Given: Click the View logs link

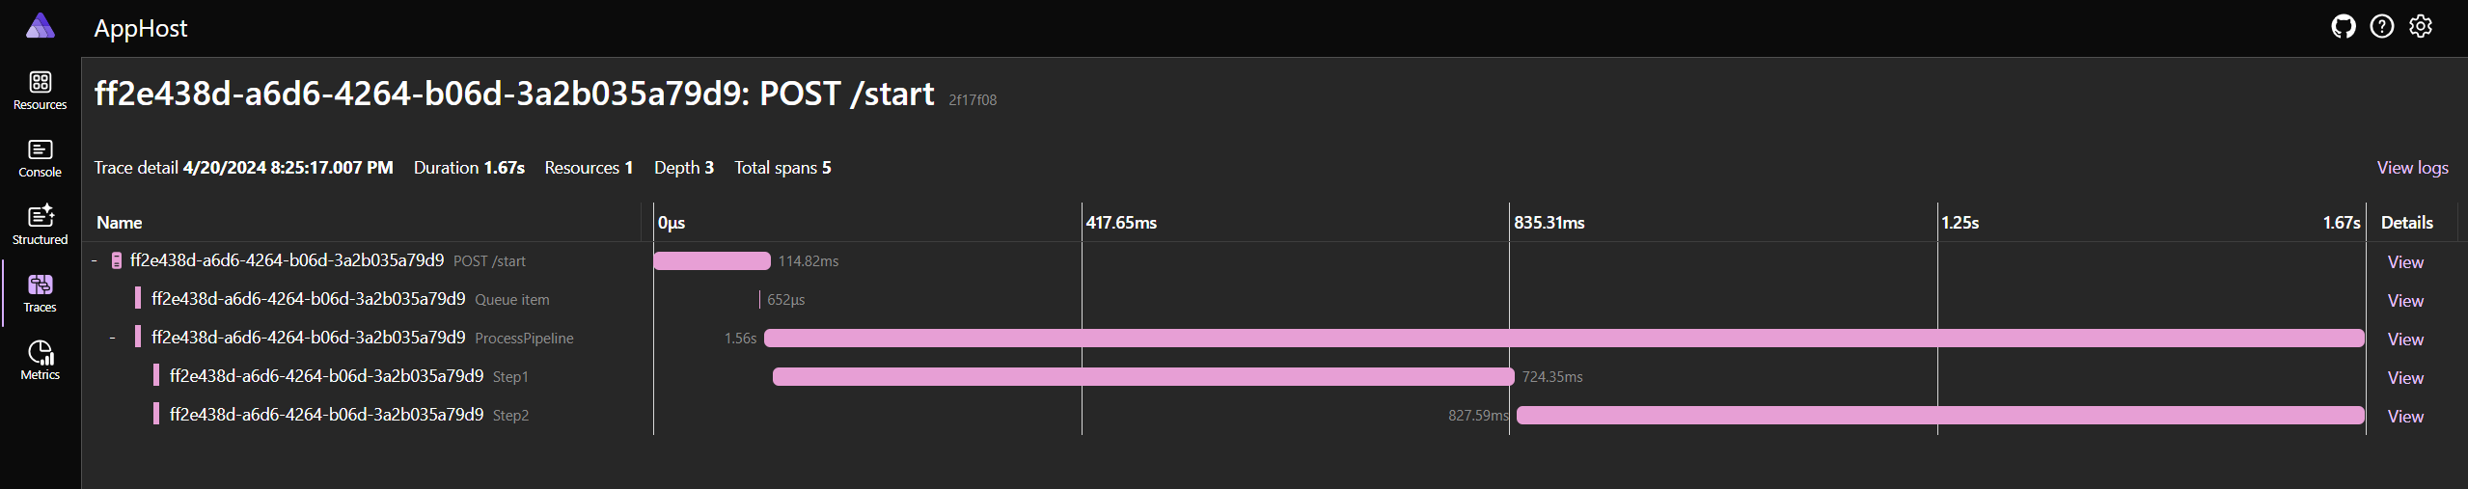Looking at the screenshot, I should coord(2412,168).
